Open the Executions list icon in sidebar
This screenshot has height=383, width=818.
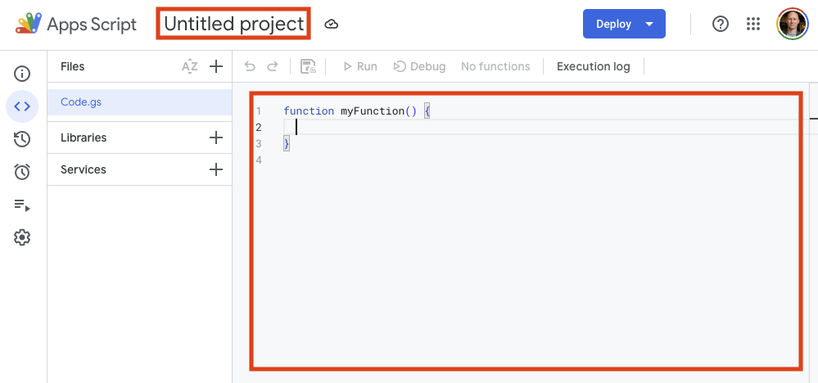point(22,205)
